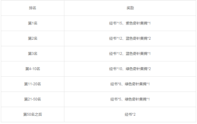The image size is (197, 124).
Task: Select the 第2名 rank cell
Action: point(32,38)
